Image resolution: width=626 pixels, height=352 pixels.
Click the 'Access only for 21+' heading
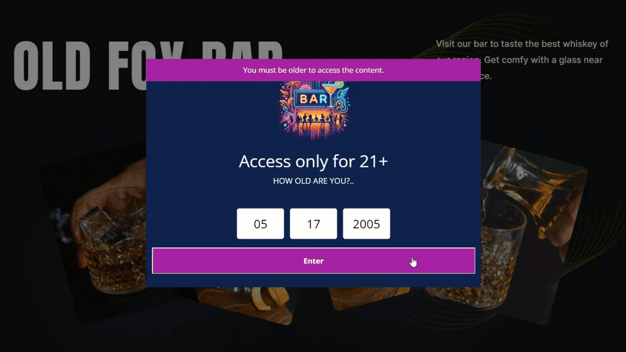point(314,161)
